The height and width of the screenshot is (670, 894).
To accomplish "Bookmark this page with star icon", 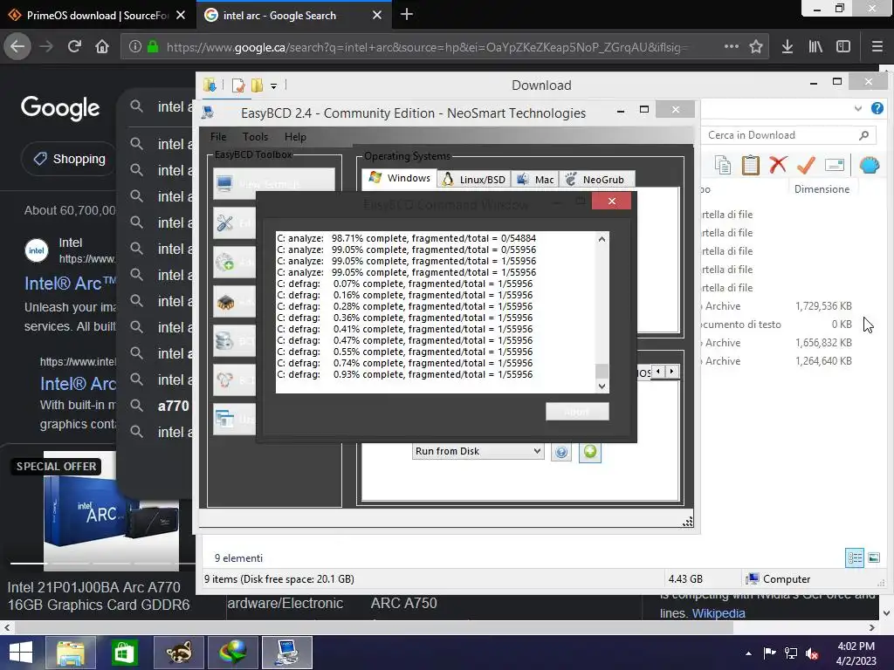I will tap(756, 47).
